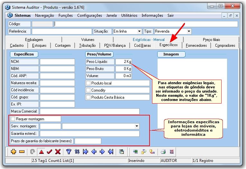The height and width of the screenshot is (169, 246).
Task: Open the Configurações menu
Action: 89,15
